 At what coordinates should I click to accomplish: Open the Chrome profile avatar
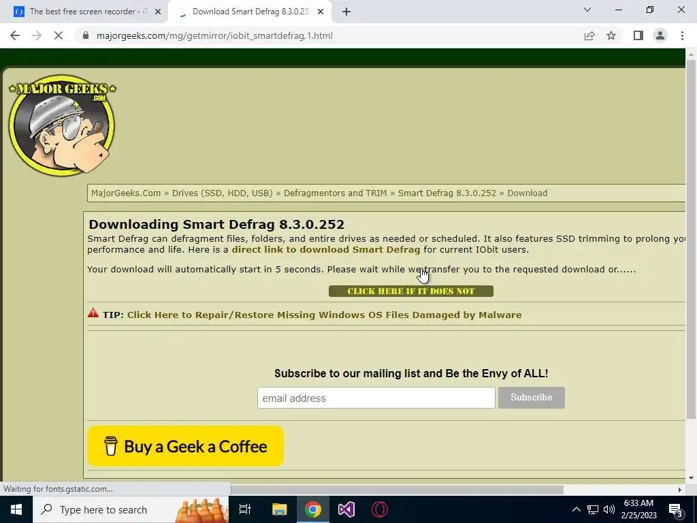click(660, 35)
